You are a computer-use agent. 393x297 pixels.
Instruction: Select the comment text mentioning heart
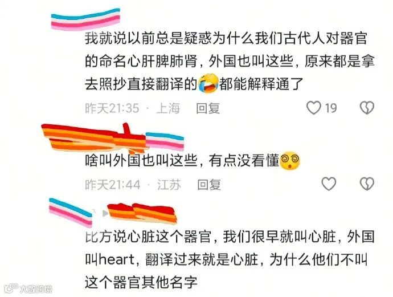[x=230, y=260]
